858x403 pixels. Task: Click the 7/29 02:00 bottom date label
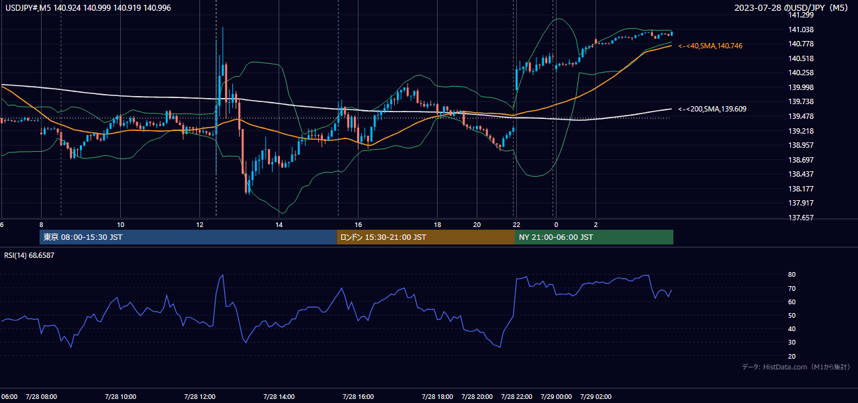coord(595,396)
